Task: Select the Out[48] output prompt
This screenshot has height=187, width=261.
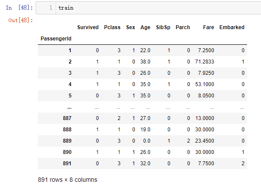Action: [21, 20]
